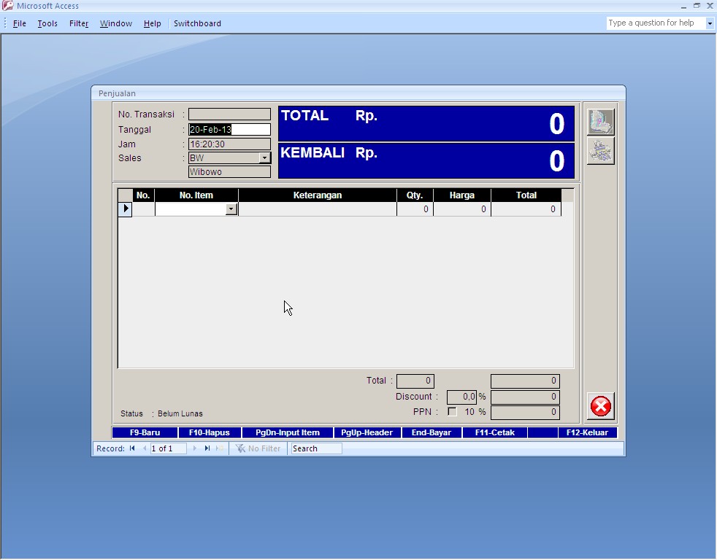Click the Total quantity summary field
The image size is (717, 560).
415,381
